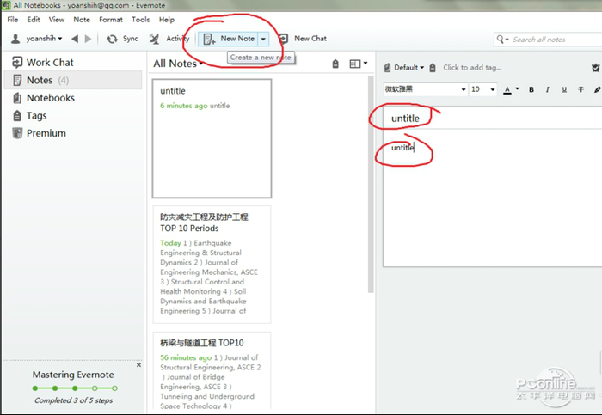
Task: Click Completed 3 of 5 steps text
Action: point(73,400)
